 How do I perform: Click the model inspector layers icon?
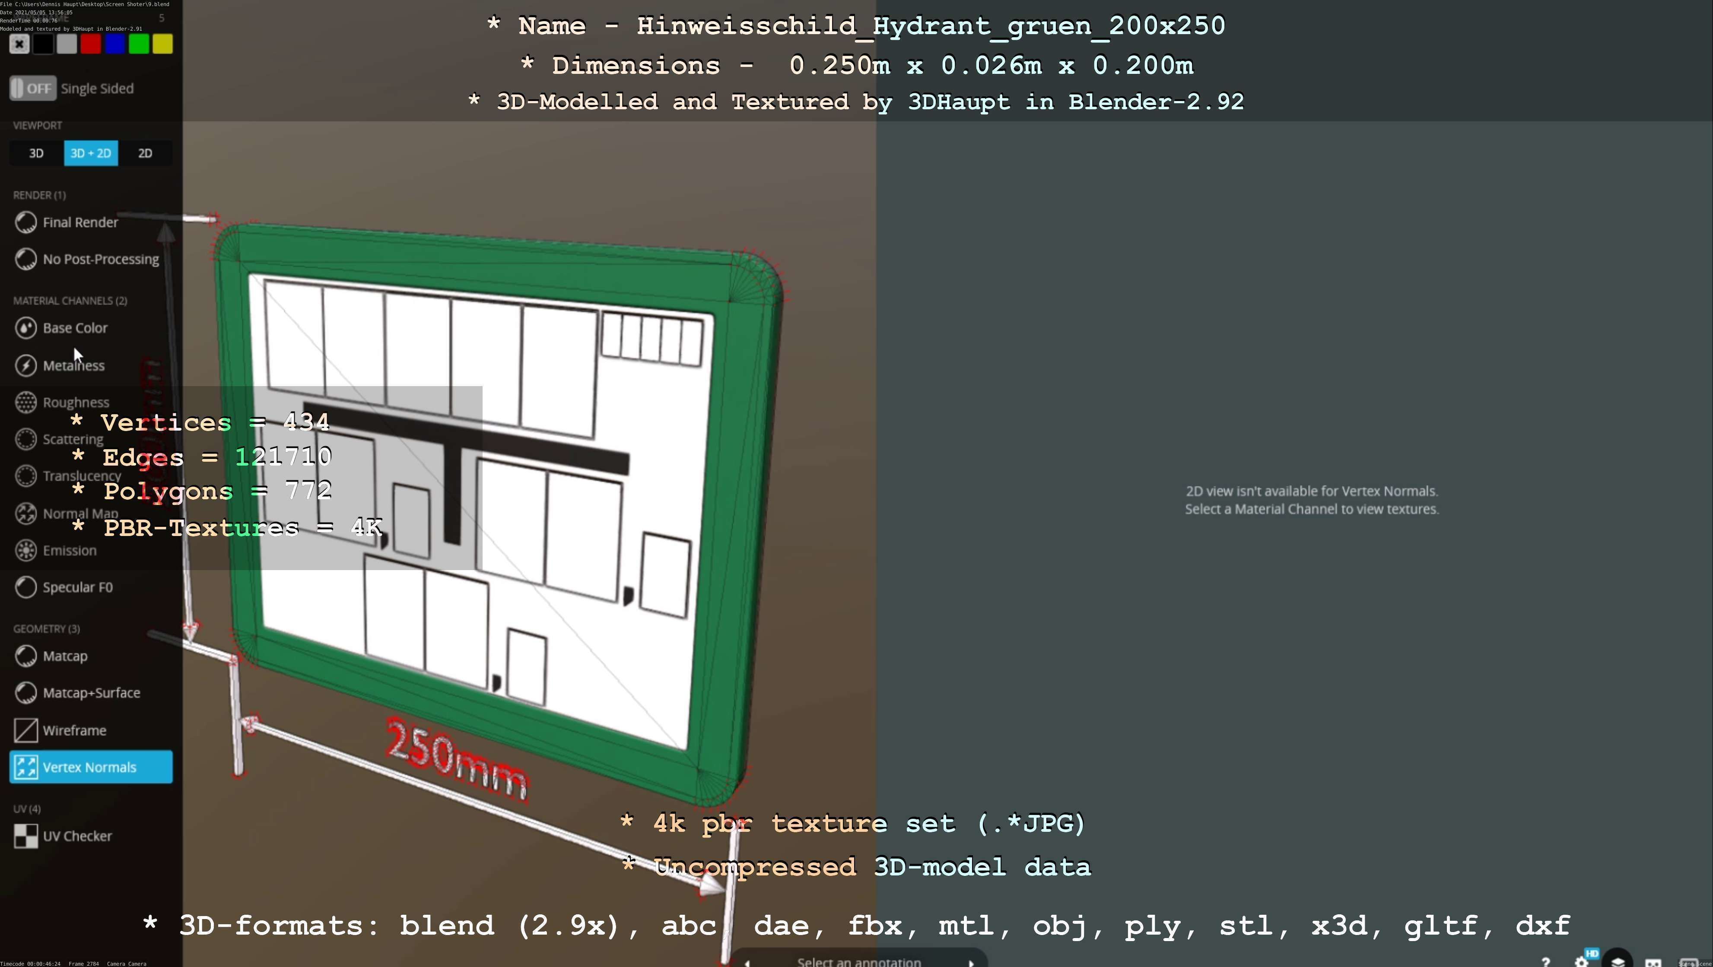click(x=1618, y=961)
